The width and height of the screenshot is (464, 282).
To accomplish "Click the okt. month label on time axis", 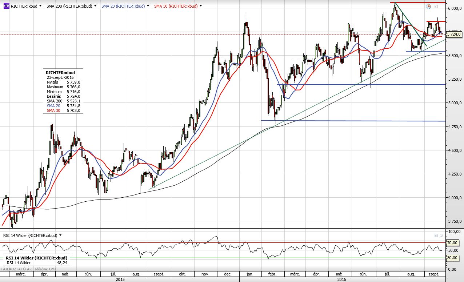I will click(x=182, y=274).
